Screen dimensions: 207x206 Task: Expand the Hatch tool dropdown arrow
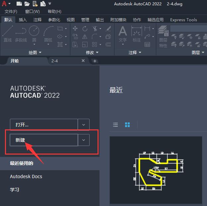[x=66, y=44]
